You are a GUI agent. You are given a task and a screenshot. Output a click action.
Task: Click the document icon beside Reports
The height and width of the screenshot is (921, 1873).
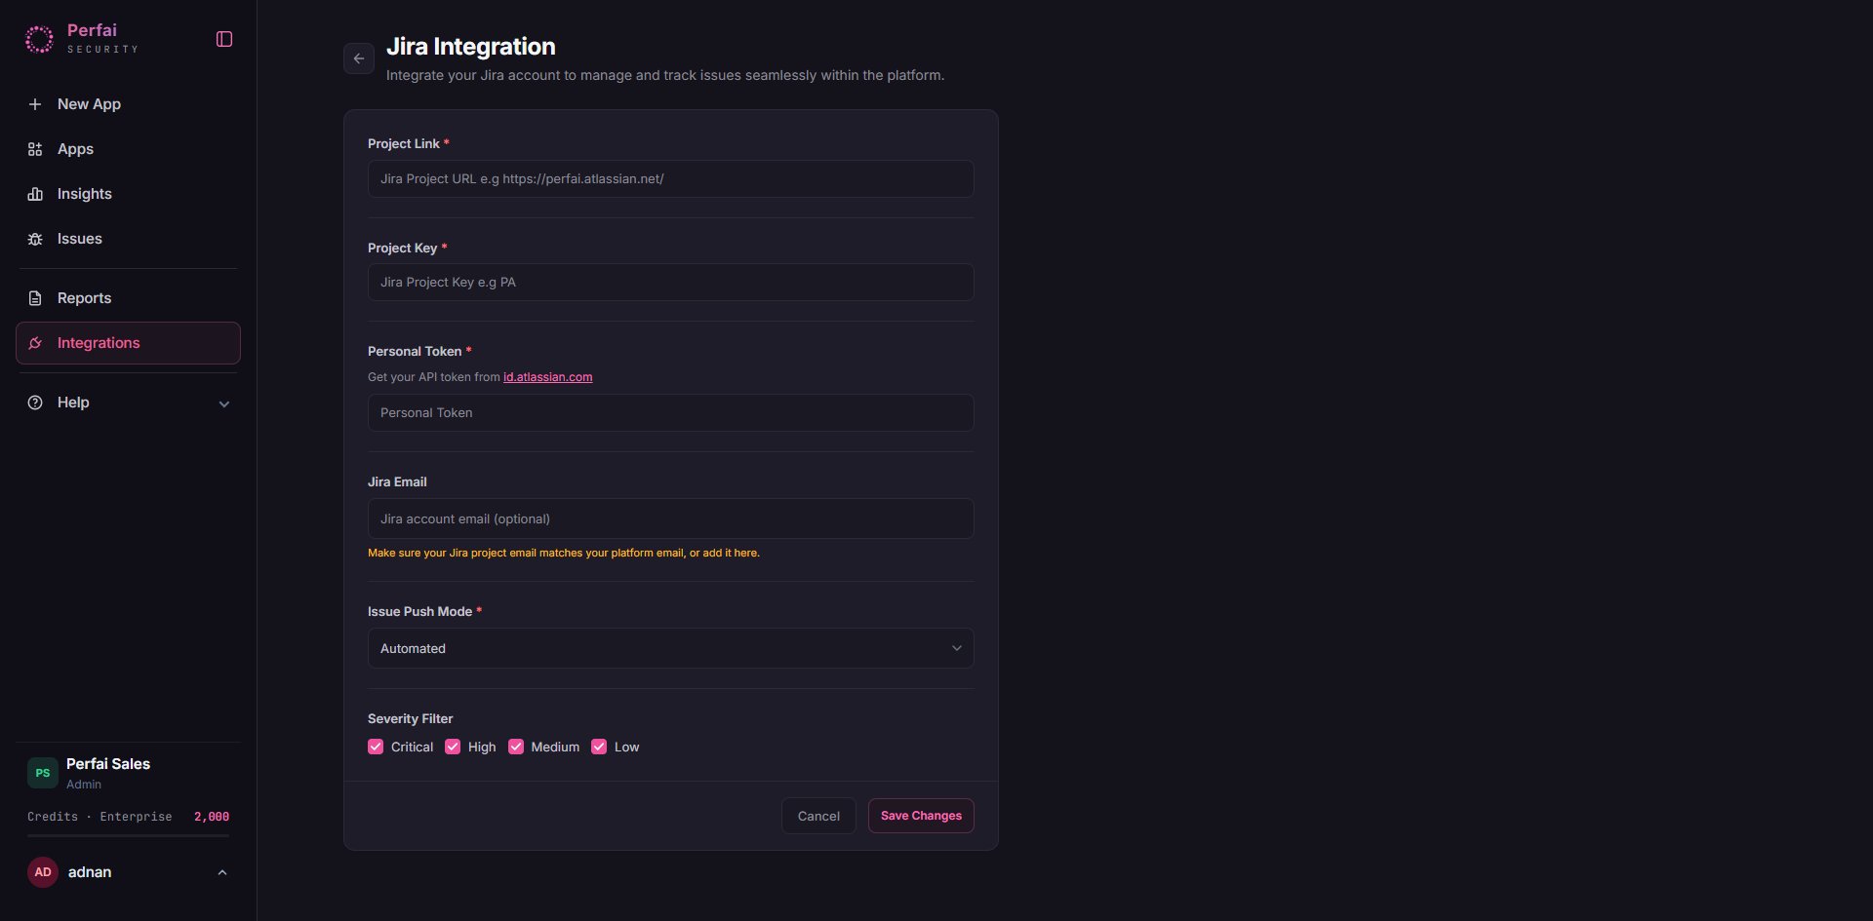point(35,298)
